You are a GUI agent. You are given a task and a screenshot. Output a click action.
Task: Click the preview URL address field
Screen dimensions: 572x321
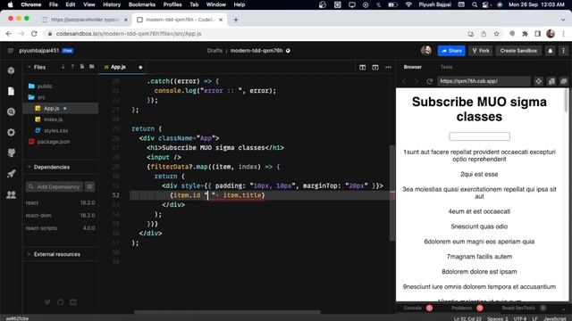[x=484, y=81]
